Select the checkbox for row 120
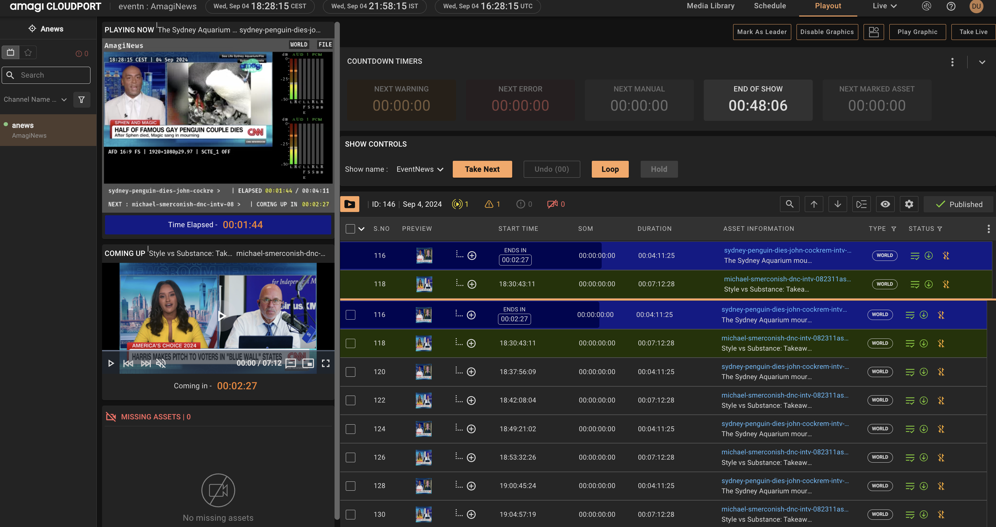The height and width of the screenshot is (527, 996). coord(350,371)
